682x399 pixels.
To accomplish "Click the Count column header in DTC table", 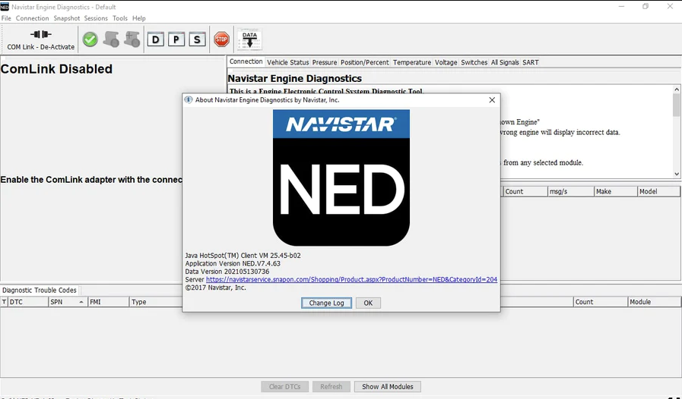I will tap(601, 302).
